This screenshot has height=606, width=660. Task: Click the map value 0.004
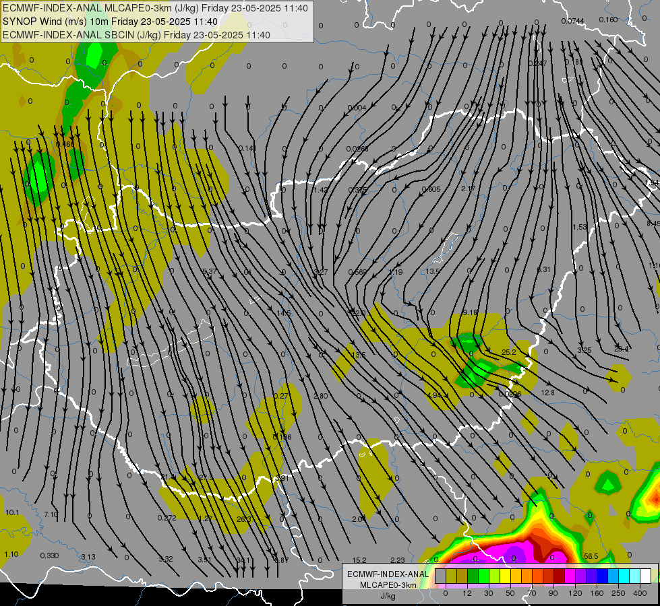tap(357, 108)
